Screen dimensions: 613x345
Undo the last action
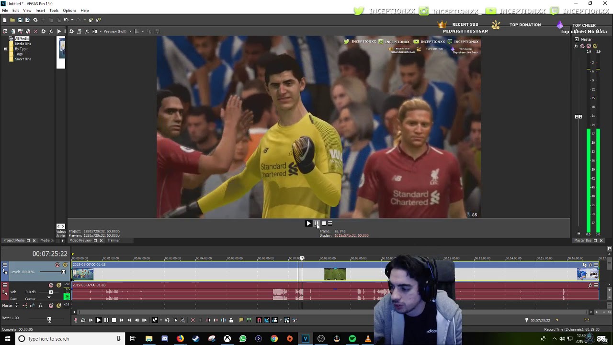66,20
